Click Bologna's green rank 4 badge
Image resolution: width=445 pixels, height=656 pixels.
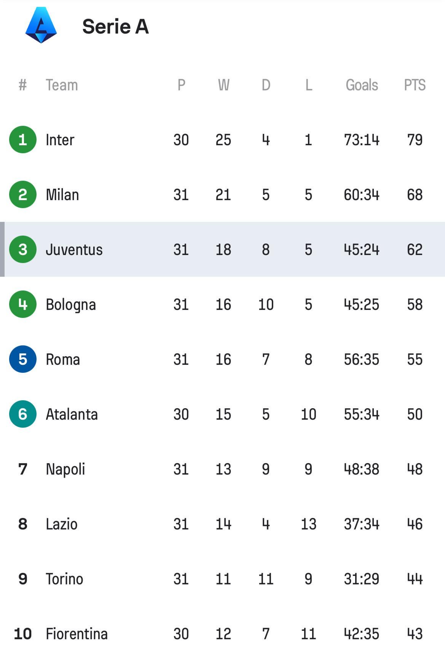click(x=23, y=304)
